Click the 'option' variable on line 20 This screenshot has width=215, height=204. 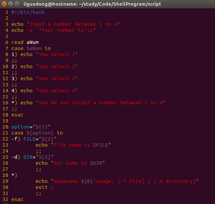pos(20,127)
